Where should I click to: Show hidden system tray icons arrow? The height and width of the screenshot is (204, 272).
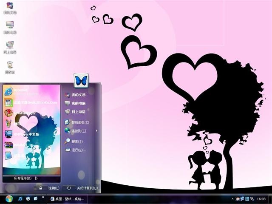point(232,199)
